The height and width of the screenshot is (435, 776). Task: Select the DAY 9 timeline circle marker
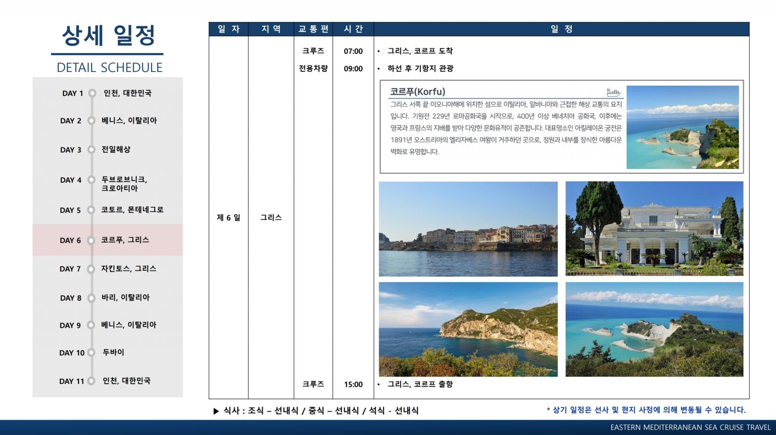click(92, 325)
